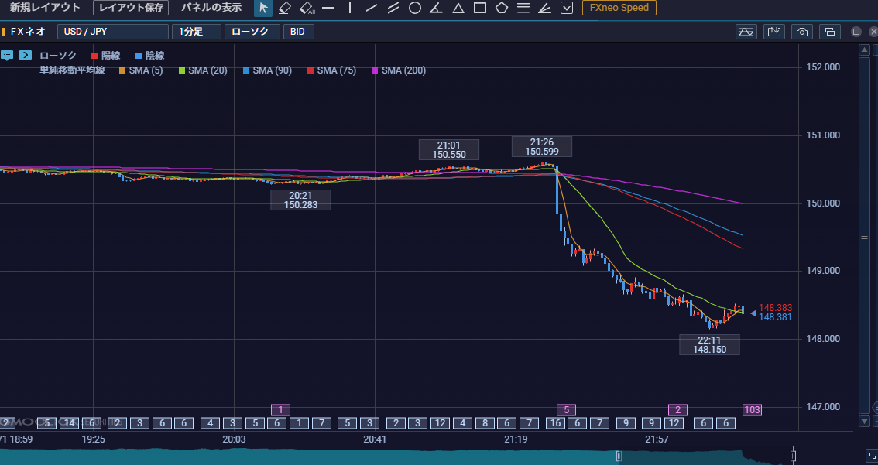
Task: Open the USD / JPY currency pair dropdown
Action: [112, 32]
